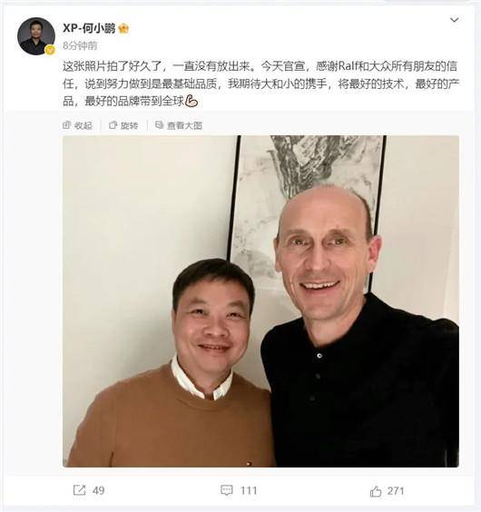Click the rotate icon beside 旋转

tap(113, 125)
